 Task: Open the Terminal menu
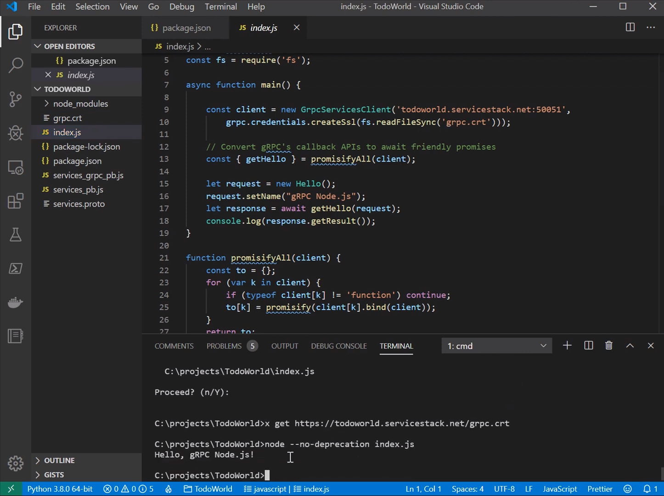pos(220,6)
